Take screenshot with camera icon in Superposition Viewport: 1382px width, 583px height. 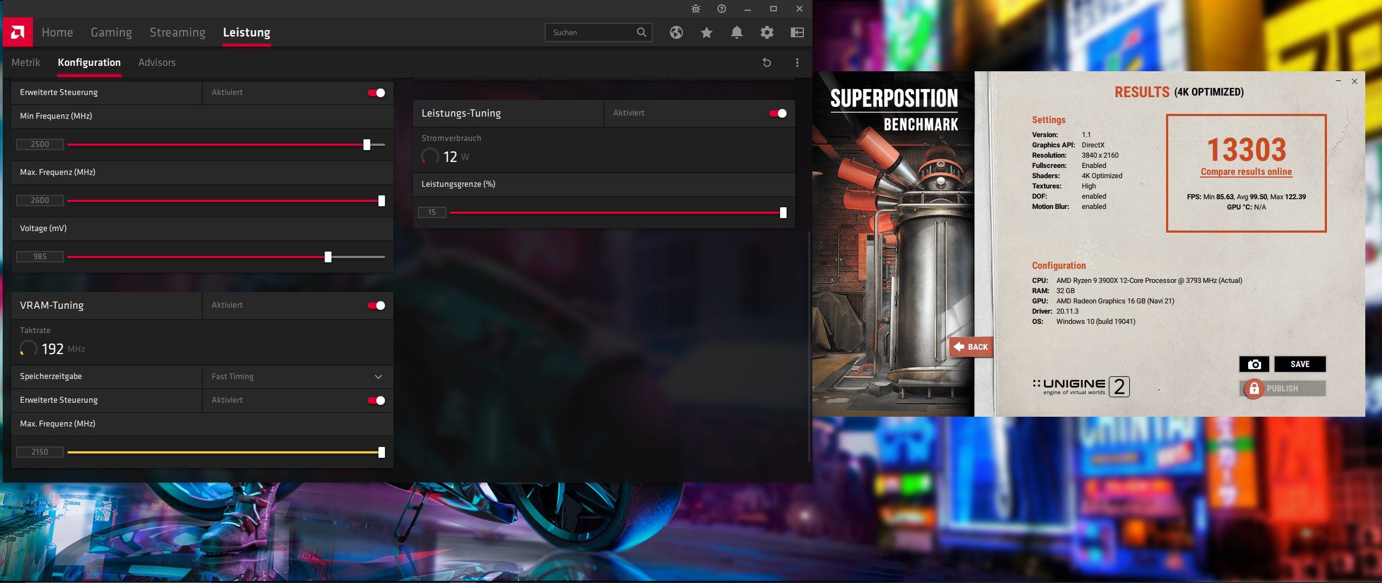(x=1255, y=364)
